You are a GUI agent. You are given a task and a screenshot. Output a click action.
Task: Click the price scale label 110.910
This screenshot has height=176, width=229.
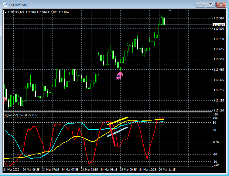pyautogui.click(x=219, y=18)
